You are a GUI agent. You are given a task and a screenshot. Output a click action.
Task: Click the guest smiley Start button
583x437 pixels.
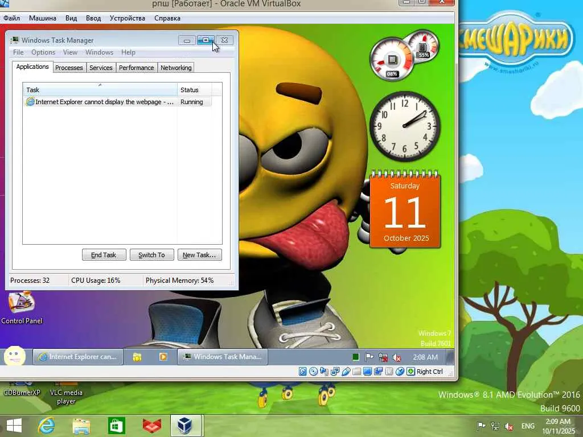(x=15, y=357)
